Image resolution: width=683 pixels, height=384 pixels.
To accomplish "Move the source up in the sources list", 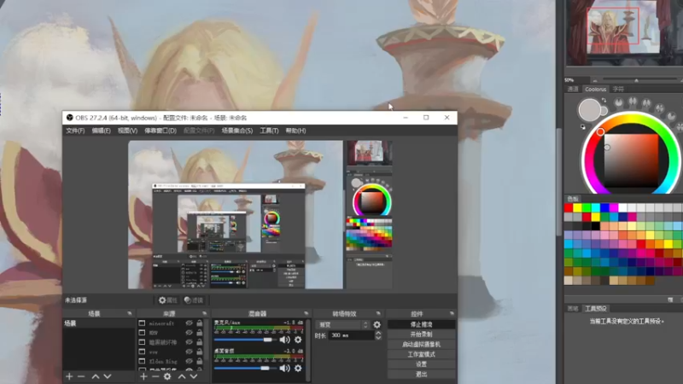I will point(182,376).
